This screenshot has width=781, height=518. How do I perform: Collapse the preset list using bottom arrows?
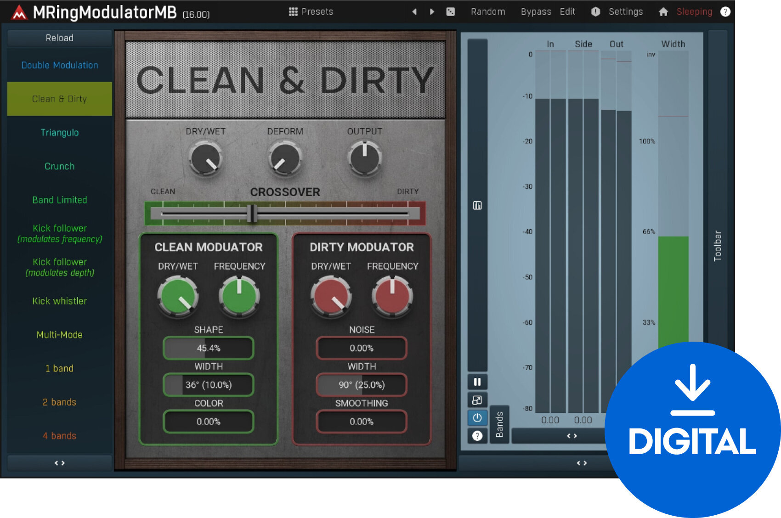click(x=60, y=463)
